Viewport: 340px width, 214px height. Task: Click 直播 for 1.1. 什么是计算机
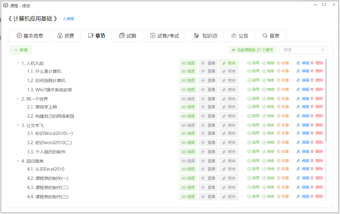pos(208,71)
